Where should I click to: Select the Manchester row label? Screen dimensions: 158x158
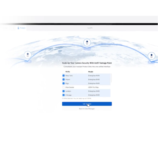70,87
